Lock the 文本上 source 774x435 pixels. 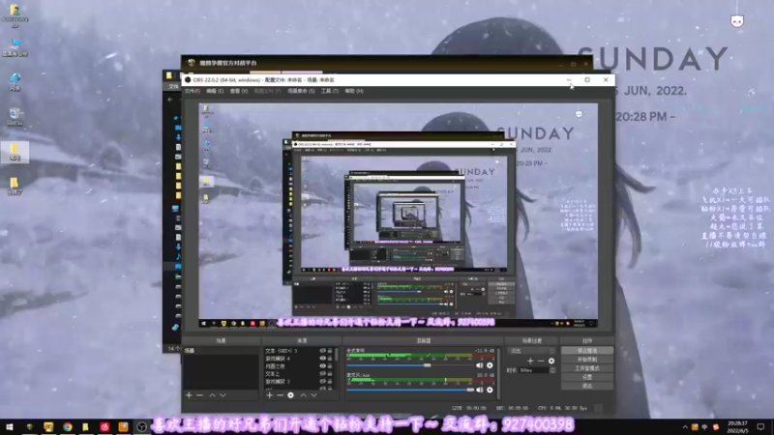coord(330,374)
